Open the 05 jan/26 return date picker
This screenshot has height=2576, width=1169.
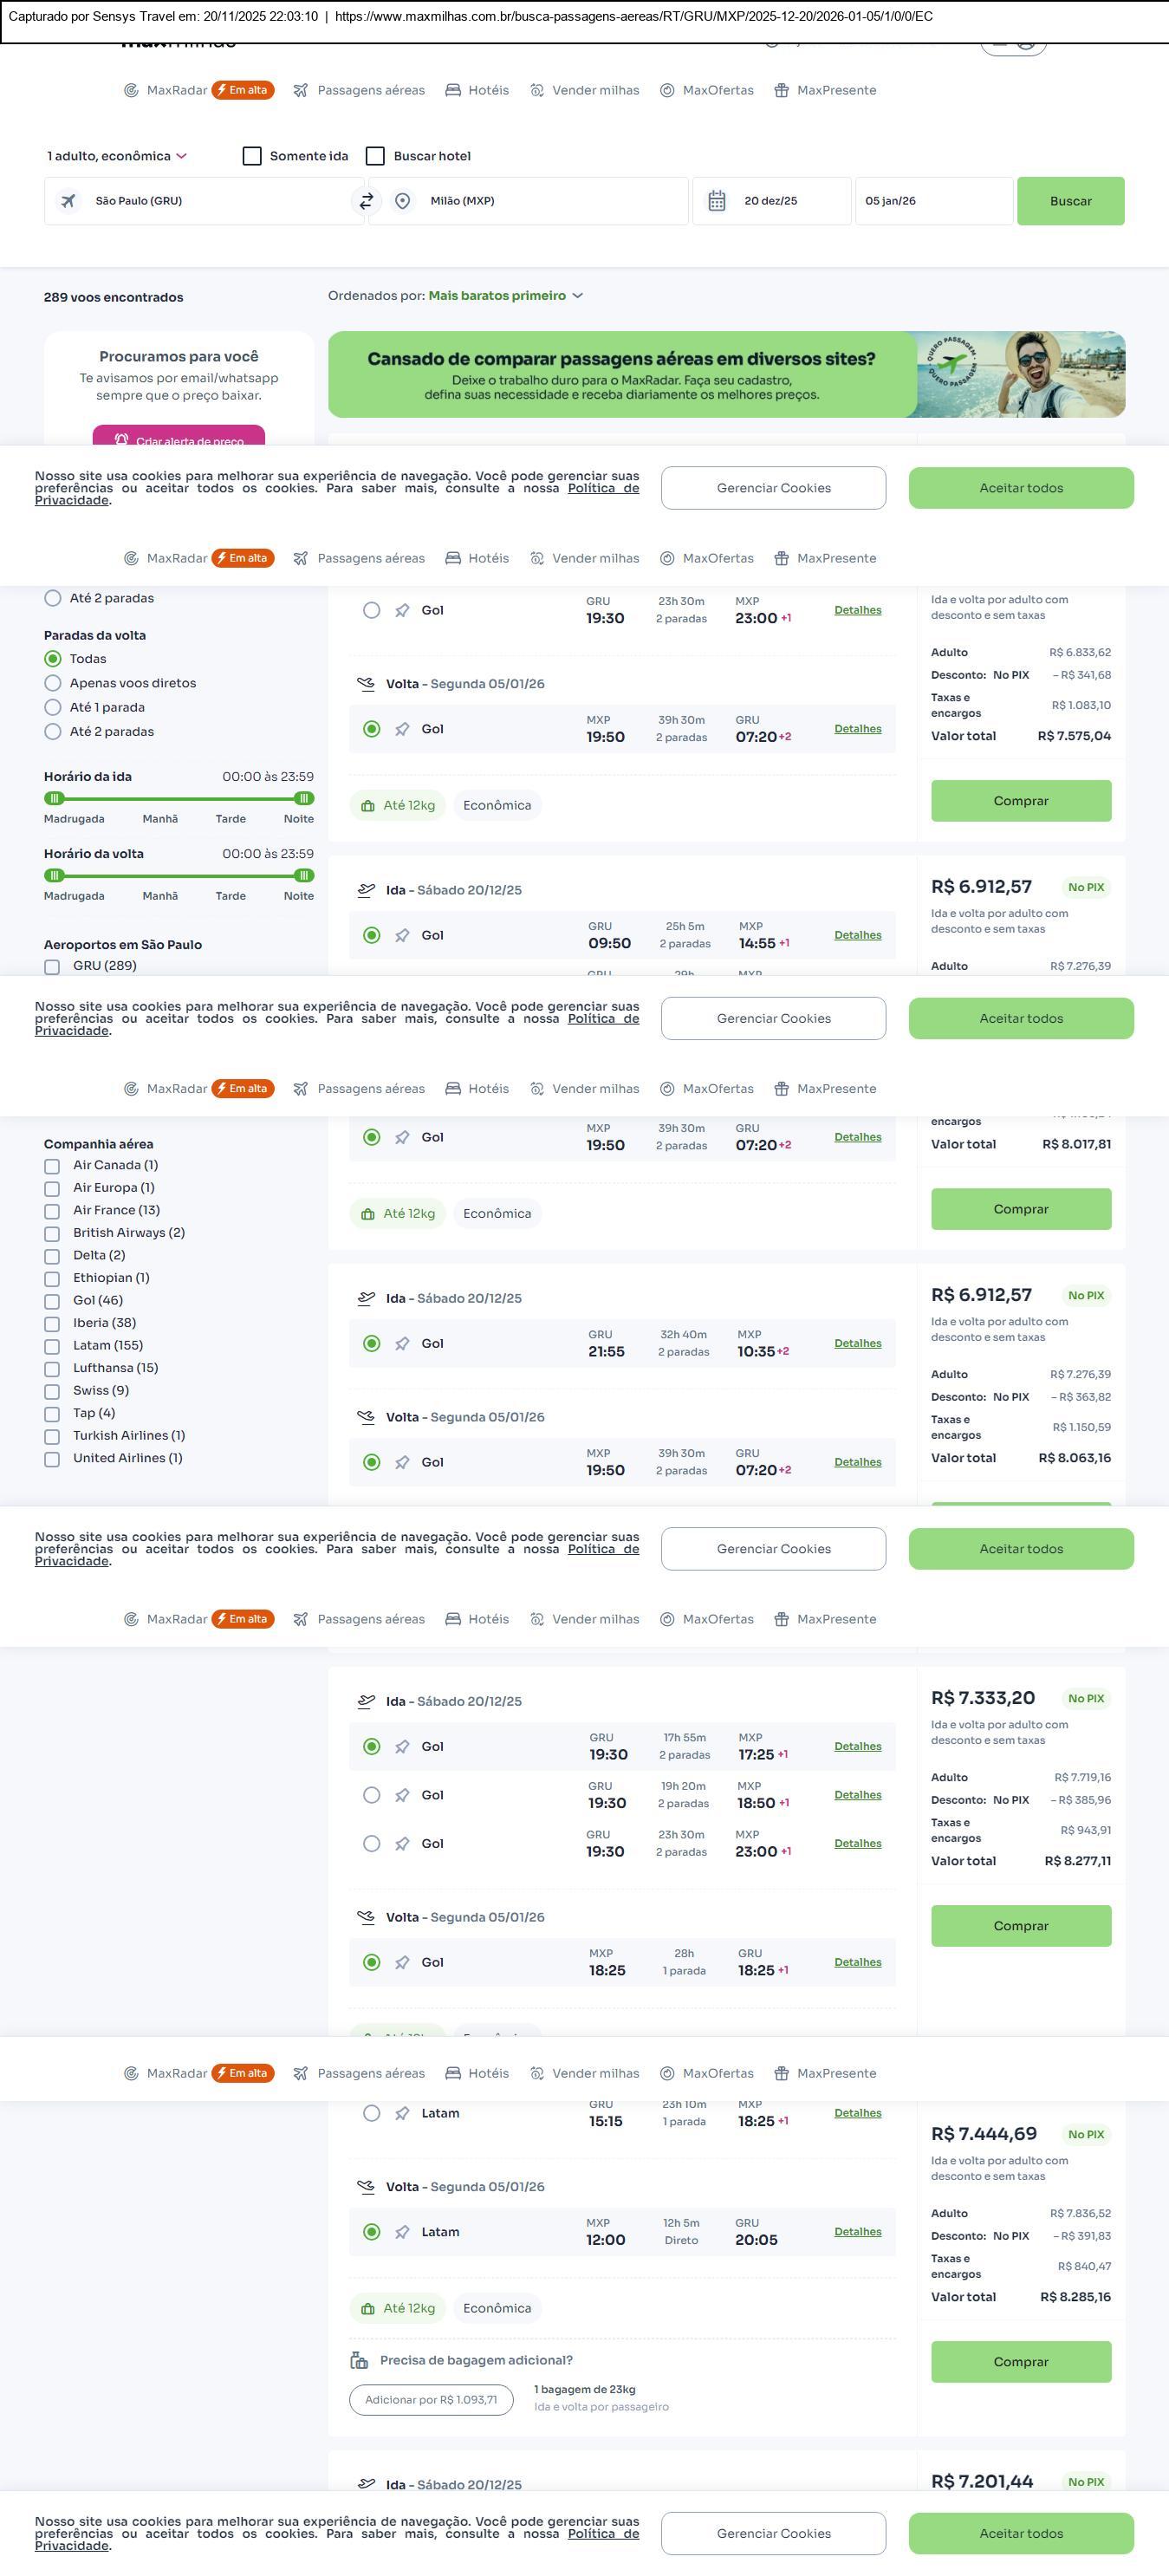(932, 201)
